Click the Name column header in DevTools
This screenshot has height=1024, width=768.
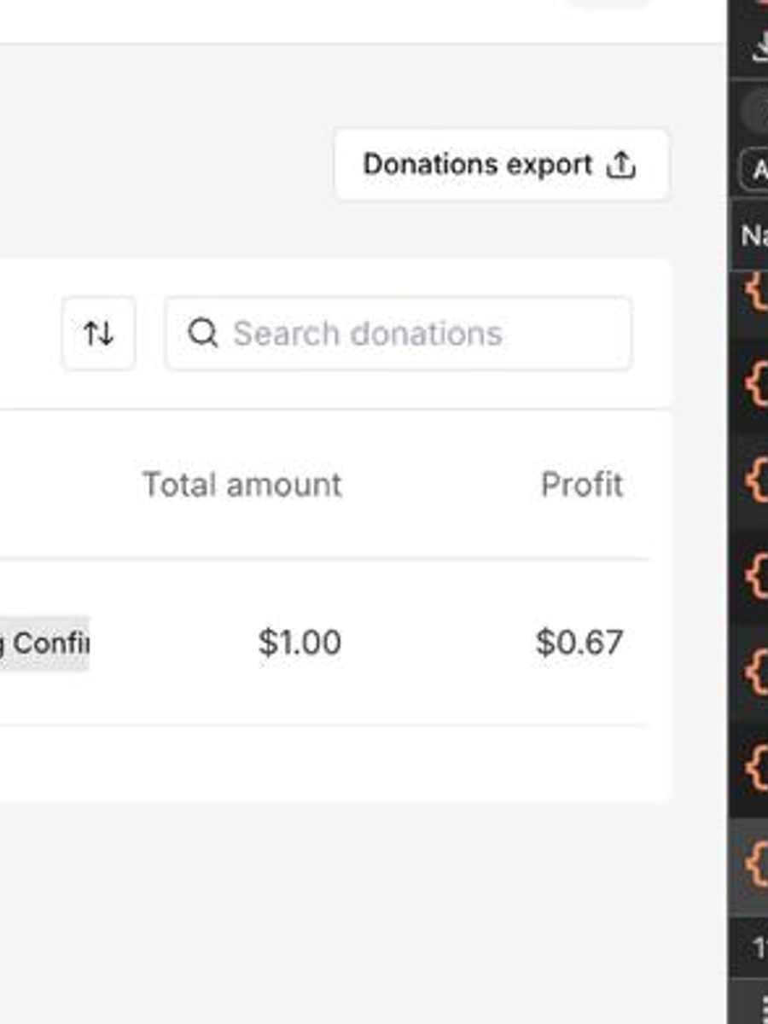pos(753,235)
